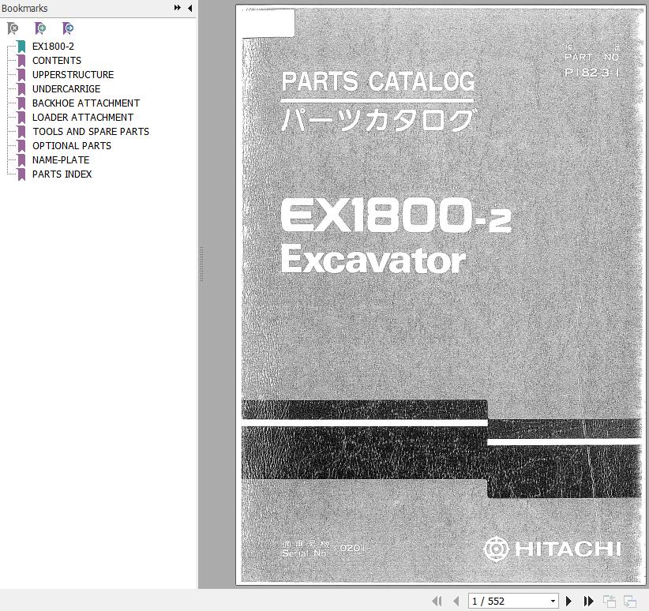
Task: Click the bookmark options arrow icon
Action: (68, 28)
